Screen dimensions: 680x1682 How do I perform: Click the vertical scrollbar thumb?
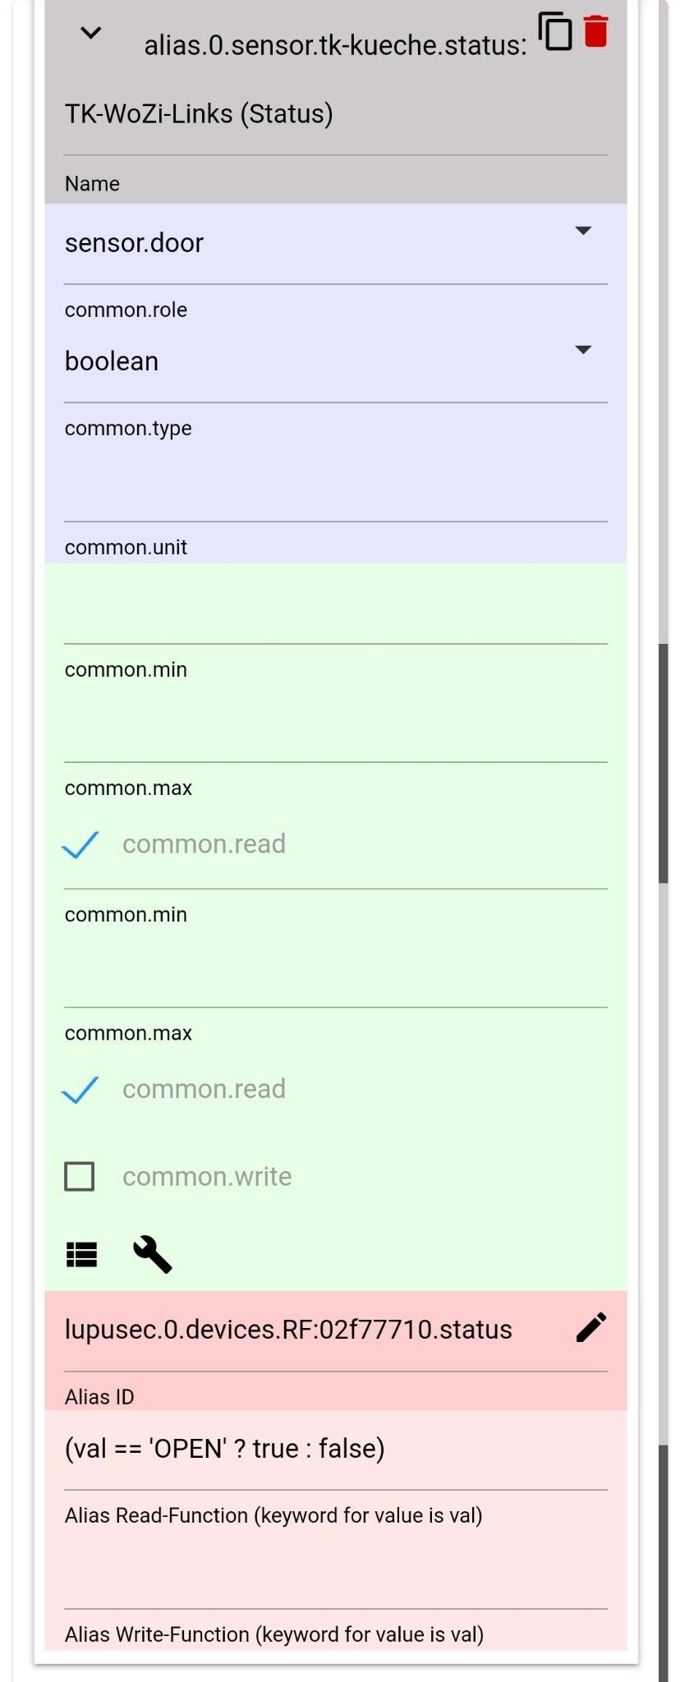click(x=664, y=764)
